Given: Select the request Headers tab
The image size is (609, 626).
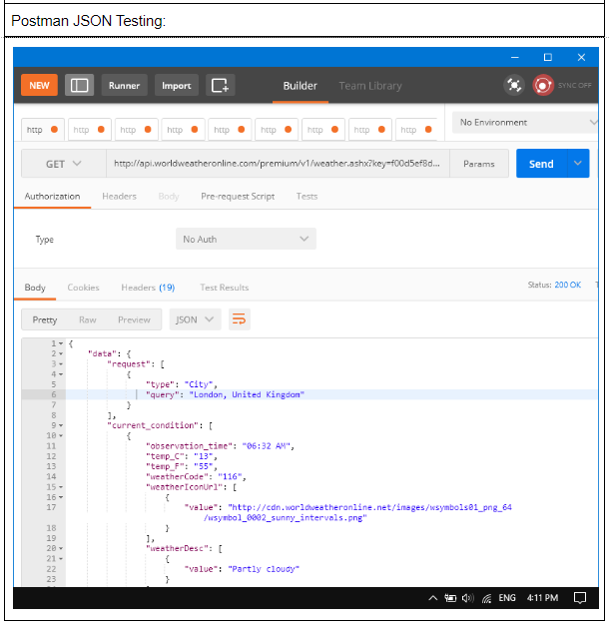Looking at the screenshot, I should pyautogui.click(x=119, y=196).
